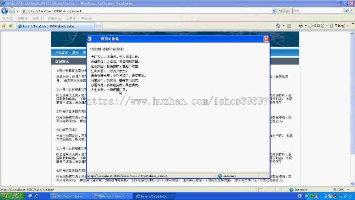355x200 pixels.
Task: Click the 诗词精选 section header
Action: point(62,61)
